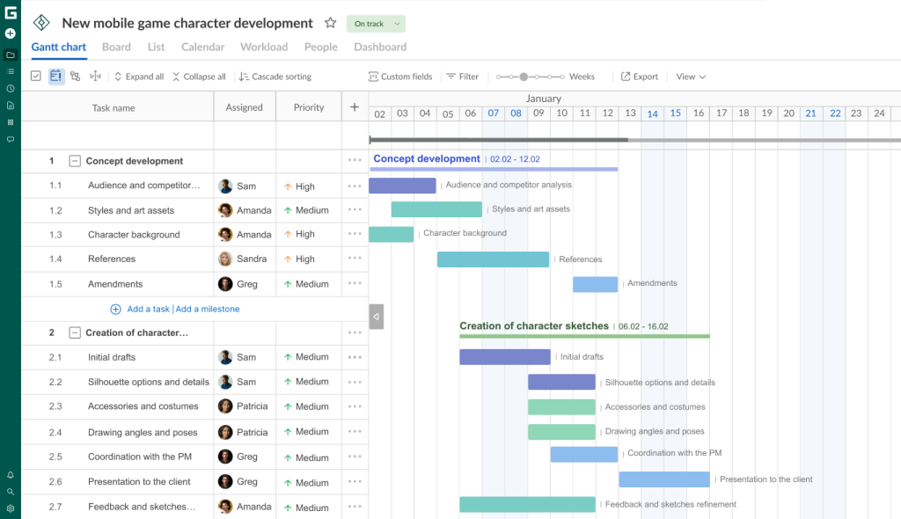This screenshot has height=519, width=901.
Task: Click the notifications bell in the left sidebar
Action: pyautogui.click(x=11, y=475)
